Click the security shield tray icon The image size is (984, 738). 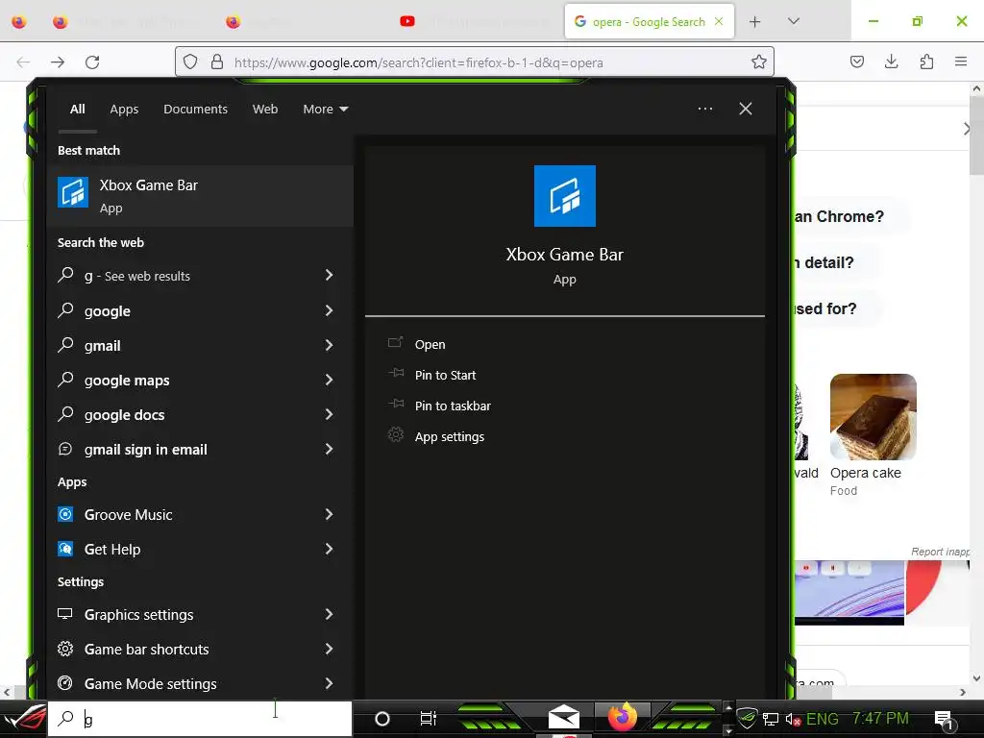click(746, 717)
